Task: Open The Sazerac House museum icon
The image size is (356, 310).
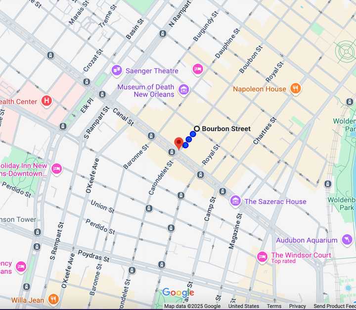Action: tap(235, 201)
